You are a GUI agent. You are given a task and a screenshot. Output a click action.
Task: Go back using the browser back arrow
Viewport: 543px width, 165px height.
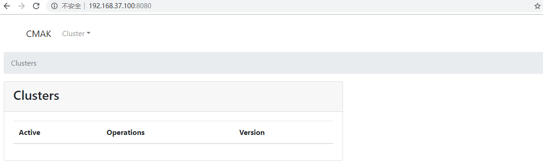7,6
